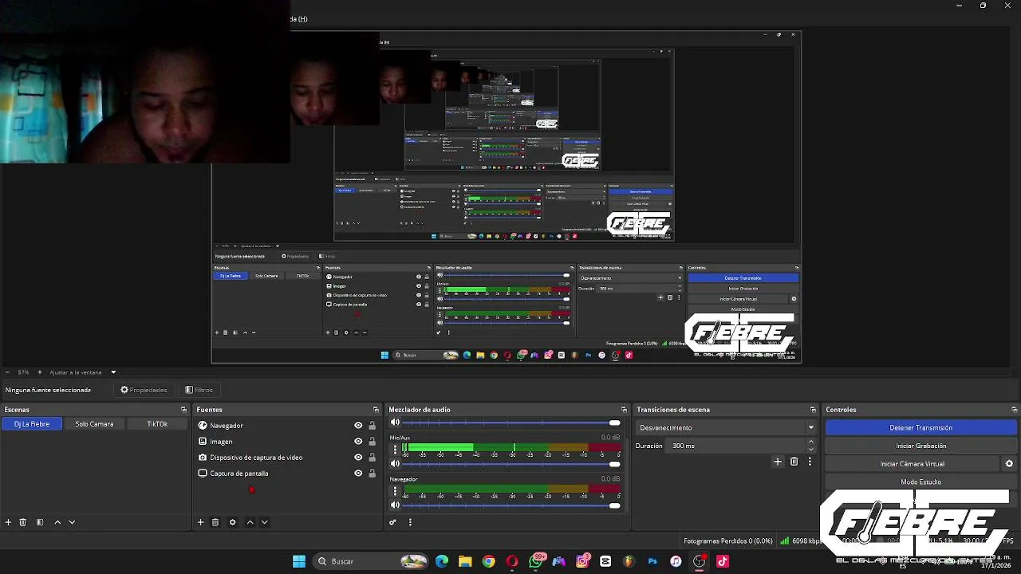The width and height of the screenshot is (1021, 574).
Task: Move the scene up with the Escenas up arrow
Action: coord(57,522)
